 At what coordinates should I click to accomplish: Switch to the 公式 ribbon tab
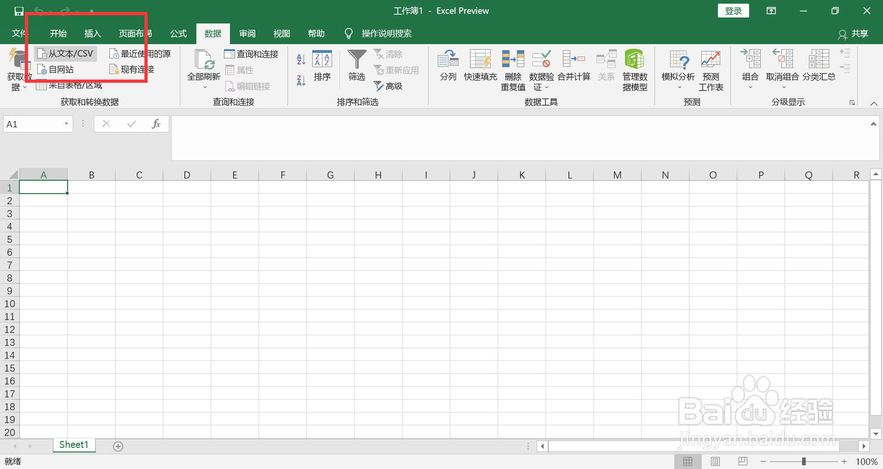(x=178, y=33)
